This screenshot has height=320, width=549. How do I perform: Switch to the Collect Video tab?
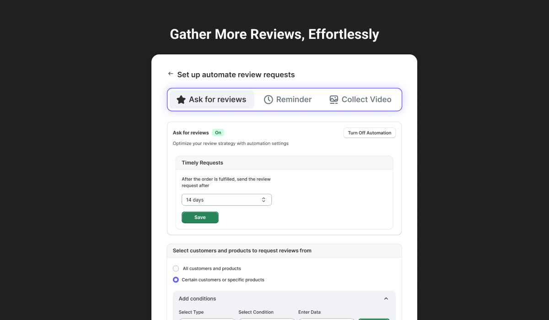click(361, 100)
